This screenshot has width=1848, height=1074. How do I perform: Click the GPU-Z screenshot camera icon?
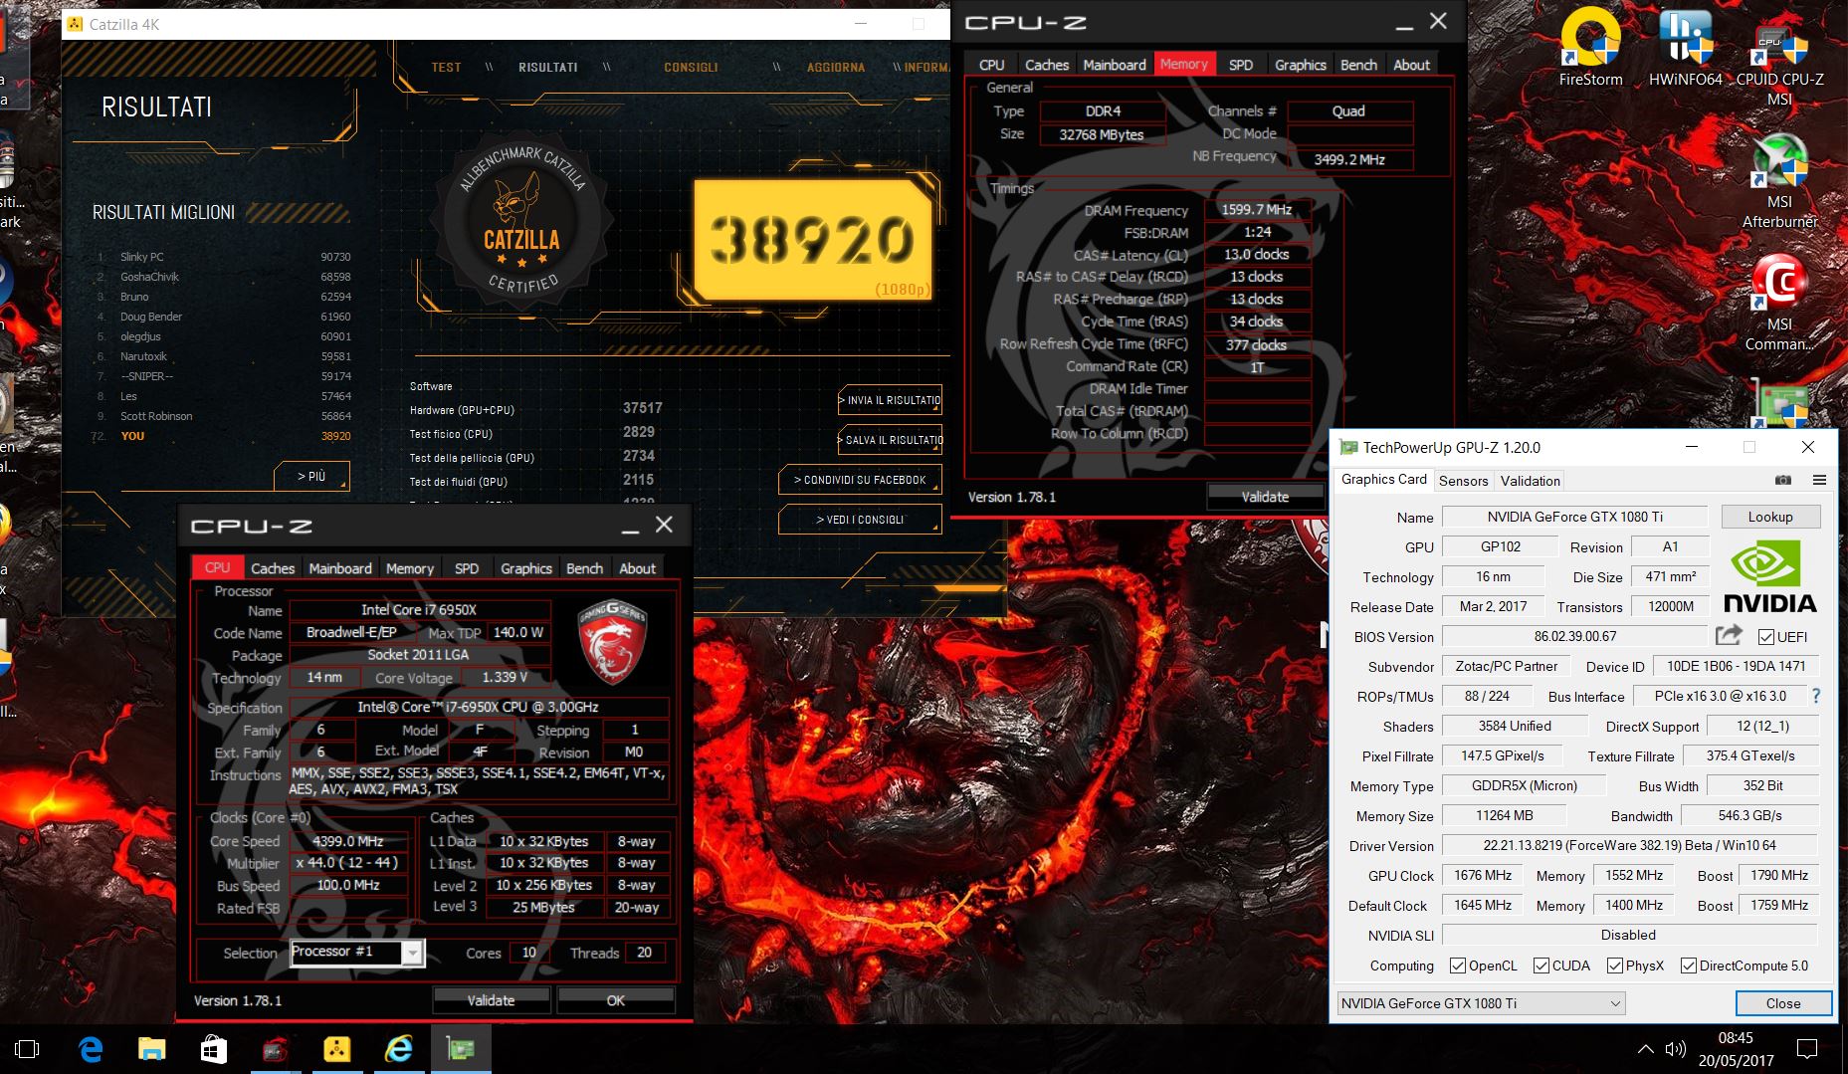coord(1783,480)
